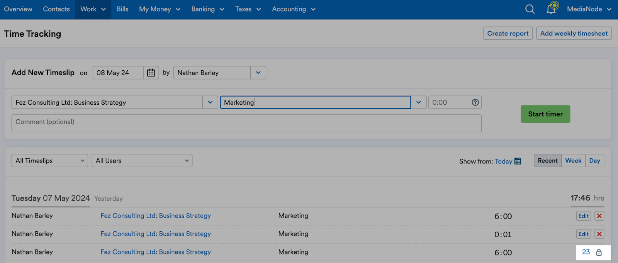Expand the project dropdown arrow
This screenshot has width=618, height=263.
(210, 102)
